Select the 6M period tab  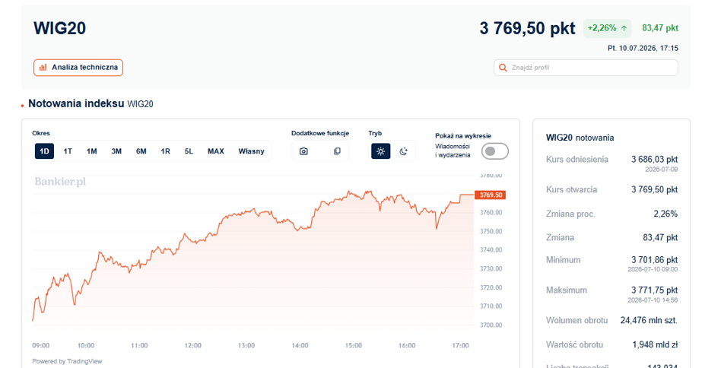point(141,151)
